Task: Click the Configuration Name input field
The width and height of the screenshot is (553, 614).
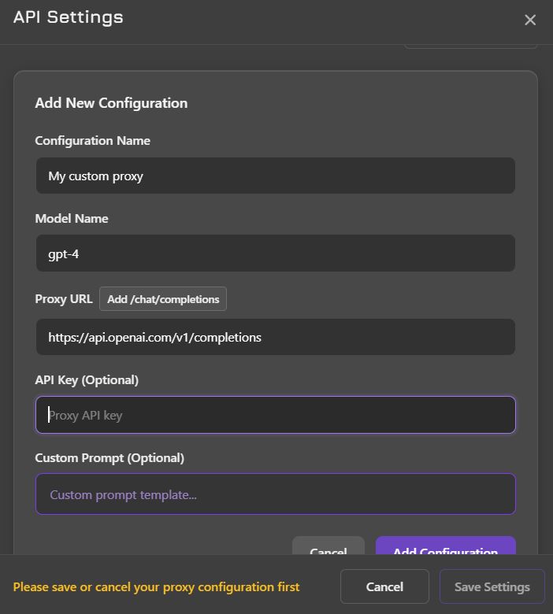Action: tap(276, 176)
